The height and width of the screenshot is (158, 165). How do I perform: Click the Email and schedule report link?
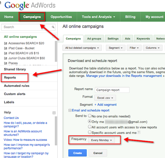click(x=90, y=110)
